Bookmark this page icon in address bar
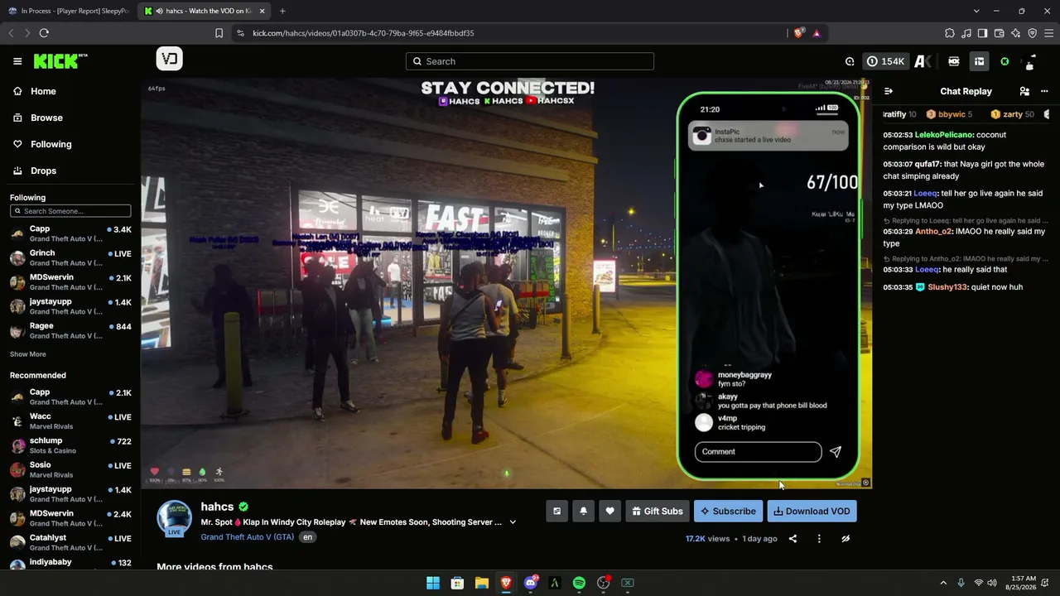The width and height of the screenshot is (1060, 596). (219, 33)
